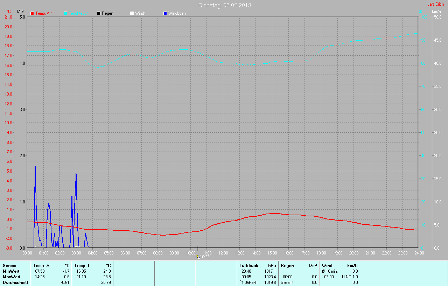Select the "Temp. A.*" legend label
448x286 pixels.
[x=44, y=13]
